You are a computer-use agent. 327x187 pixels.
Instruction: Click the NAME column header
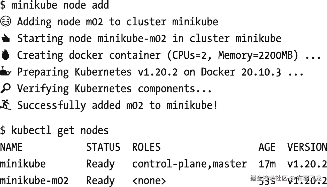coord(11,147)
